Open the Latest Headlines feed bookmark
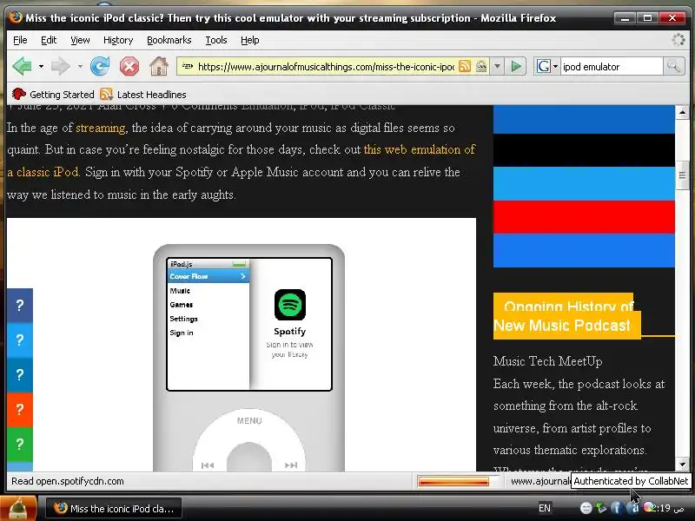Viewport: 695px width, 521px height. click(143, 95)
